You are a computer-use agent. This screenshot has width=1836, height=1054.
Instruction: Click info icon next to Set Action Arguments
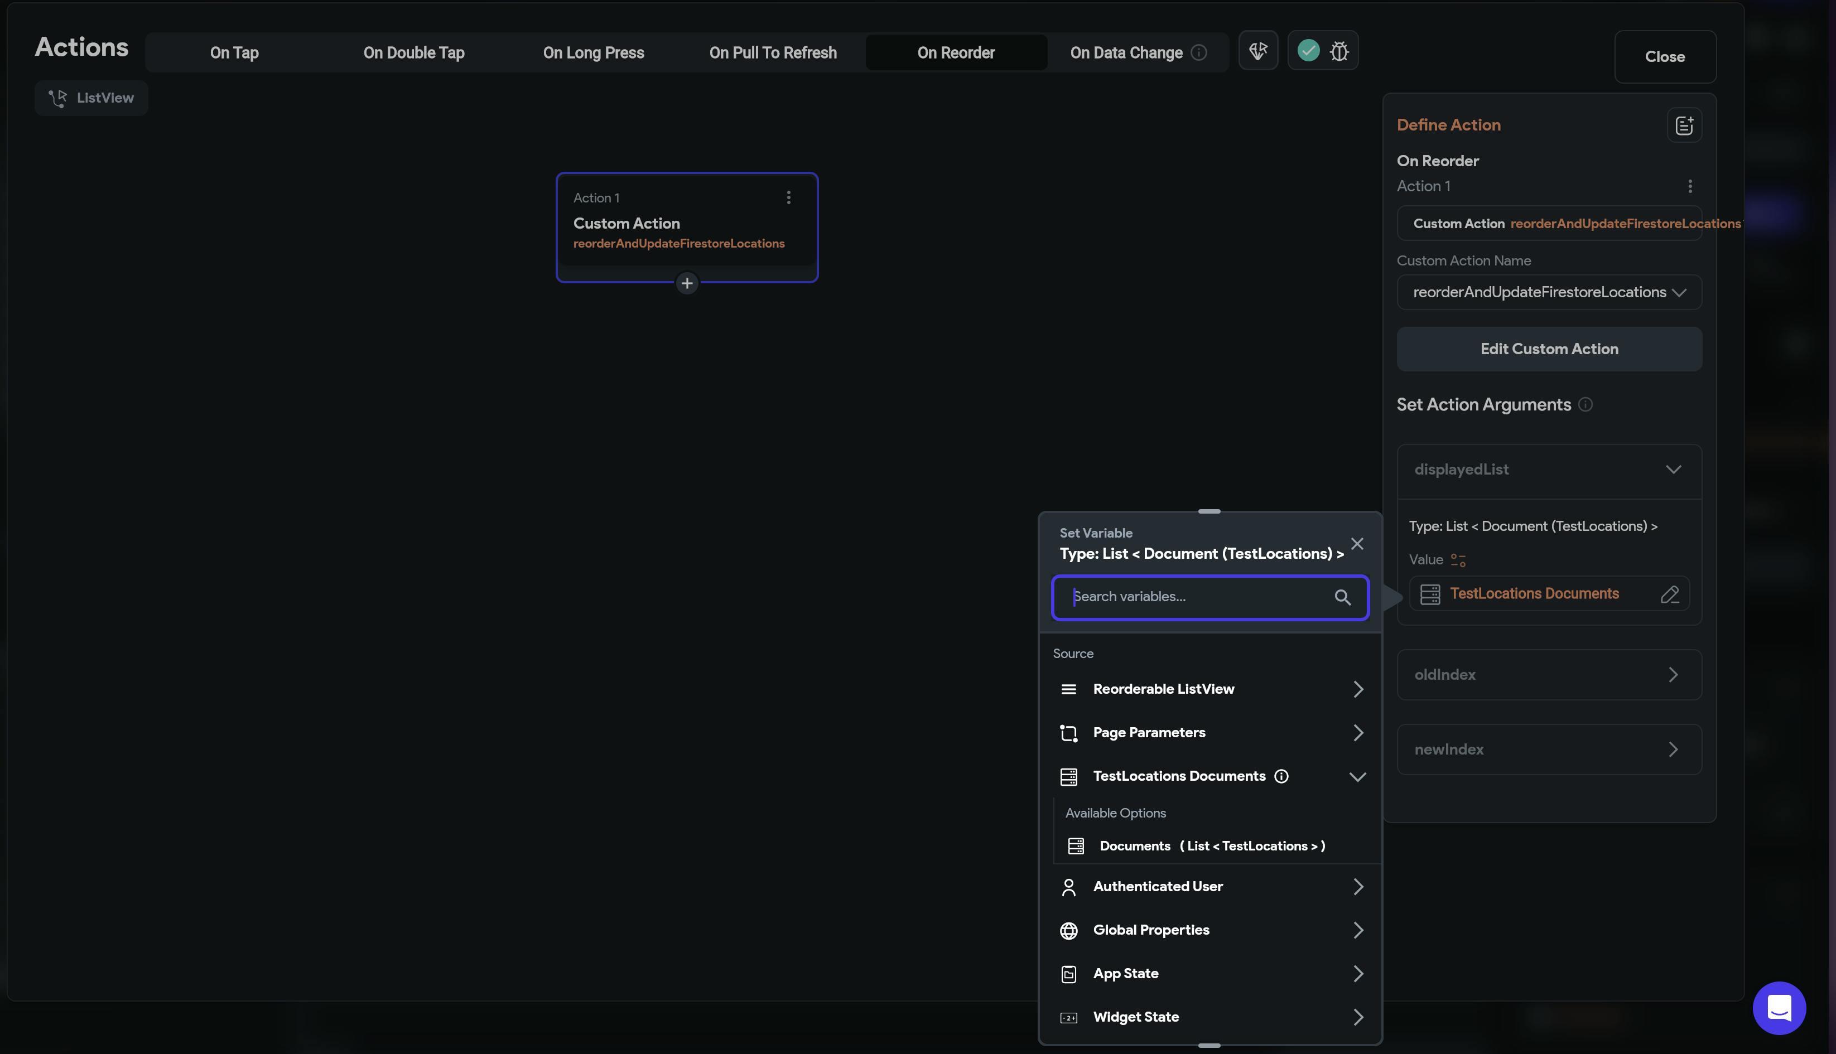1585,405
